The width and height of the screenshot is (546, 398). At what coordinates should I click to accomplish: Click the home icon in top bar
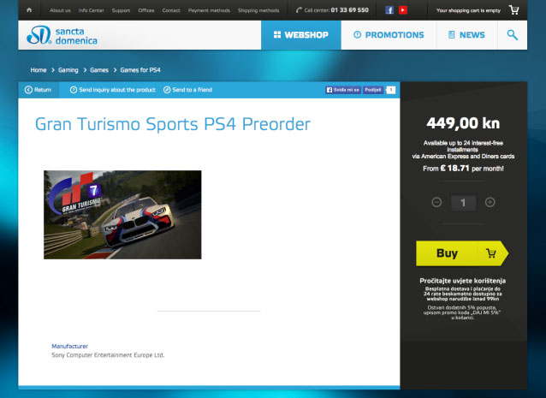coord(29,10)
